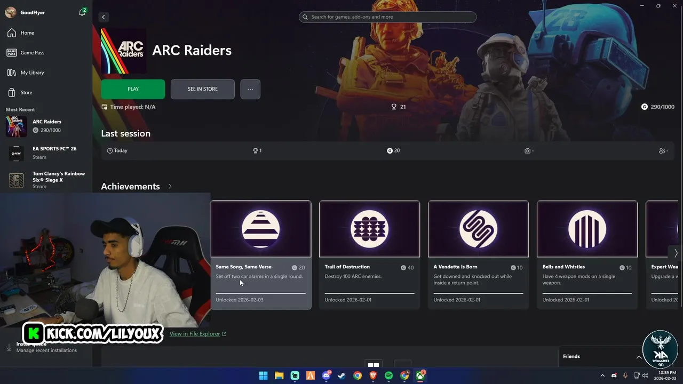Viewport: 683px width, 384px height.
Task: Open Brave browser from the taskbar
Action: click(x=373, y=375)
